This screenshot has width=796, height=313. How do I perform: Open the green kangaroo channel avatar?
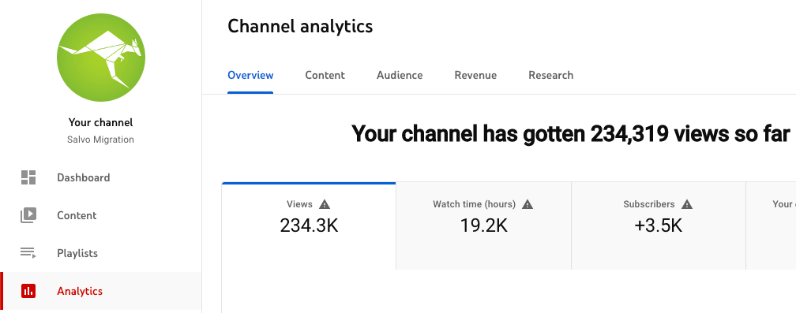(x=101, y=58)
